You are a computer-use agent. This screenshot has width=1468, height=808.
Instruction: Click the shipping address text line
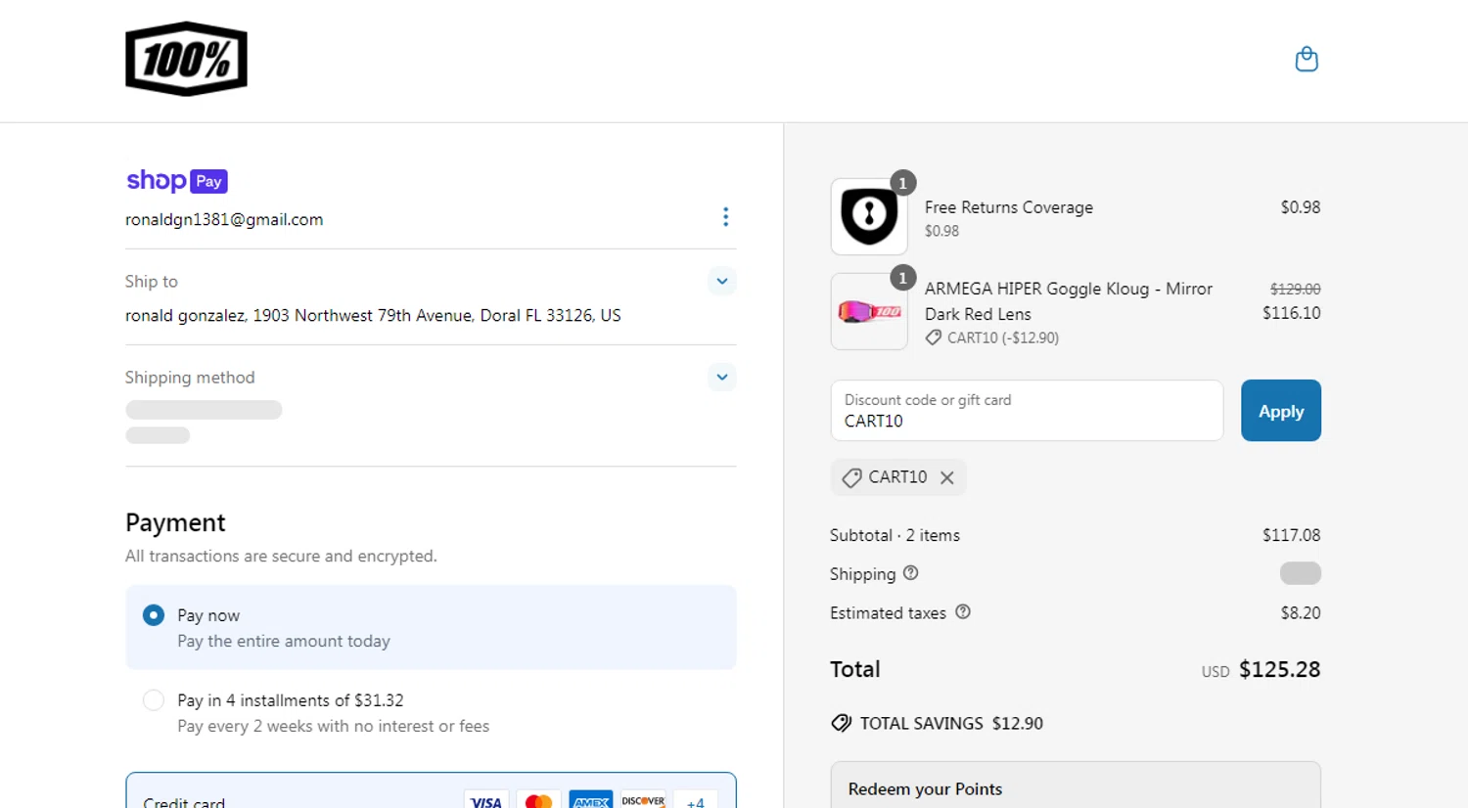point(373,315)
